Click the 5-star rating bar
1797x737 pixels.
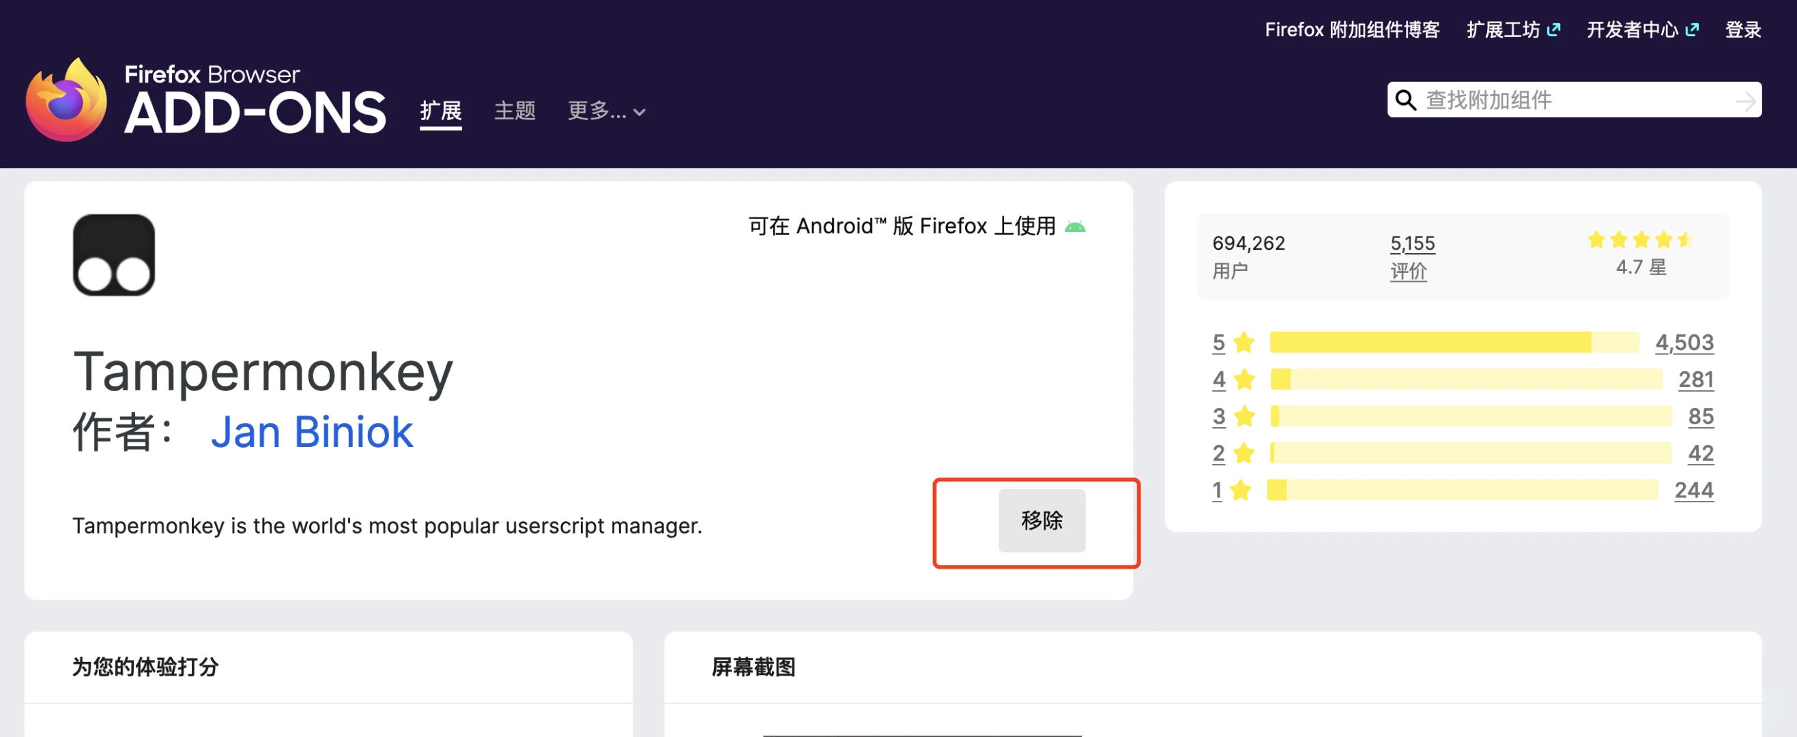click(1454, 343)
